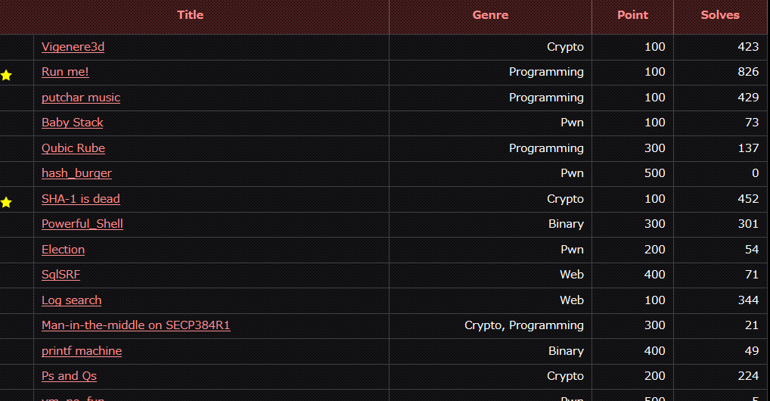Open the Qubic Rube challenge
The height and width of the screenshot is (401, 770).
click(x=73, y=148)
